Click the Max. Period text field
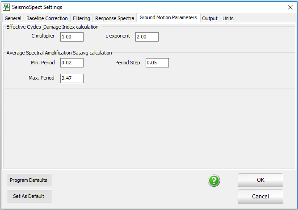 [71, 79]
